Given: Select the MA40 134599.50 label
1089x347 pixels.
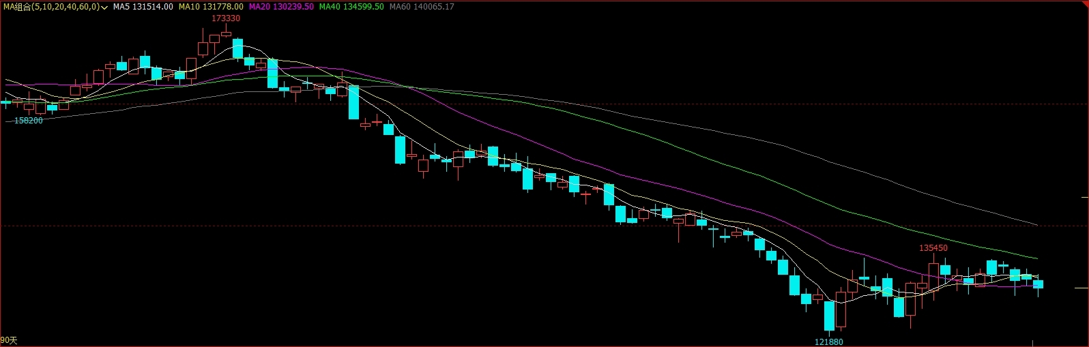Looking at the screenshot, I should pos(351,7).
